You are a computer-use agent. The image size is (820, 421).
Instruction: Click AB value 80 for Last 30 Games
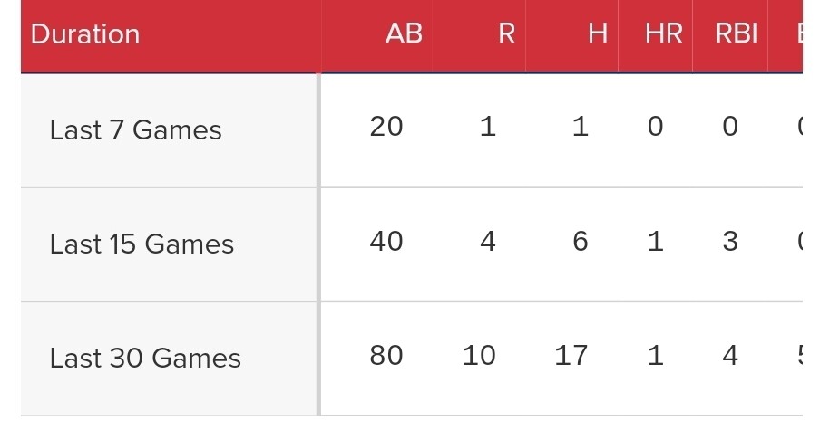(x=386, y=355)
